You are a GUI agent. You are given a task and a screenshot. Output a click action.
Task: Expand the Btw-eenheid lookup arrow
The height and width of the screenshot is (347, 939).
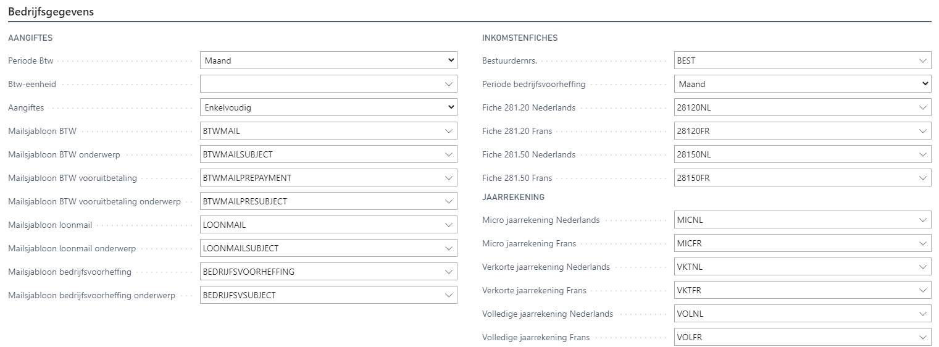(449, 84)
